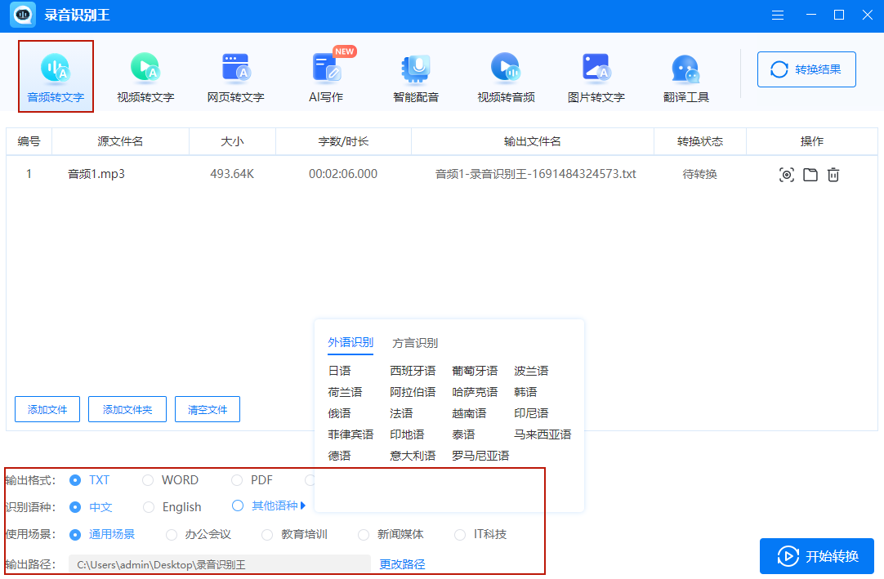Choose 荷兰语 from language list

tap(345, 392)
